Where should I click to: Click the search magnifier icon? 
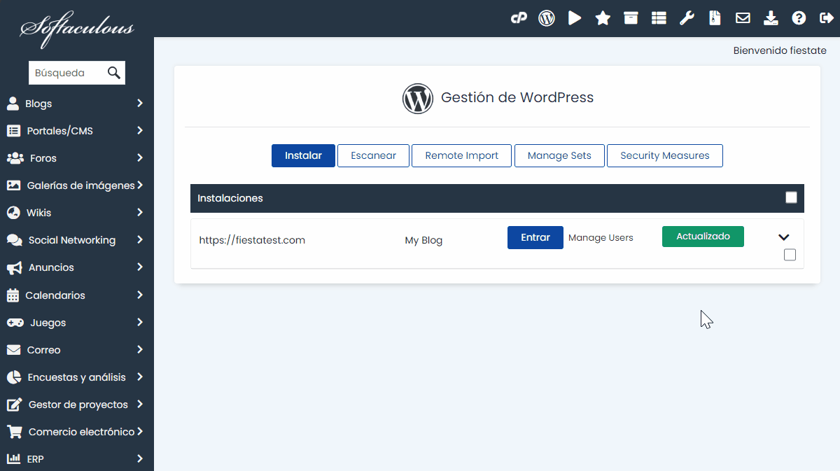coord(114,73)
